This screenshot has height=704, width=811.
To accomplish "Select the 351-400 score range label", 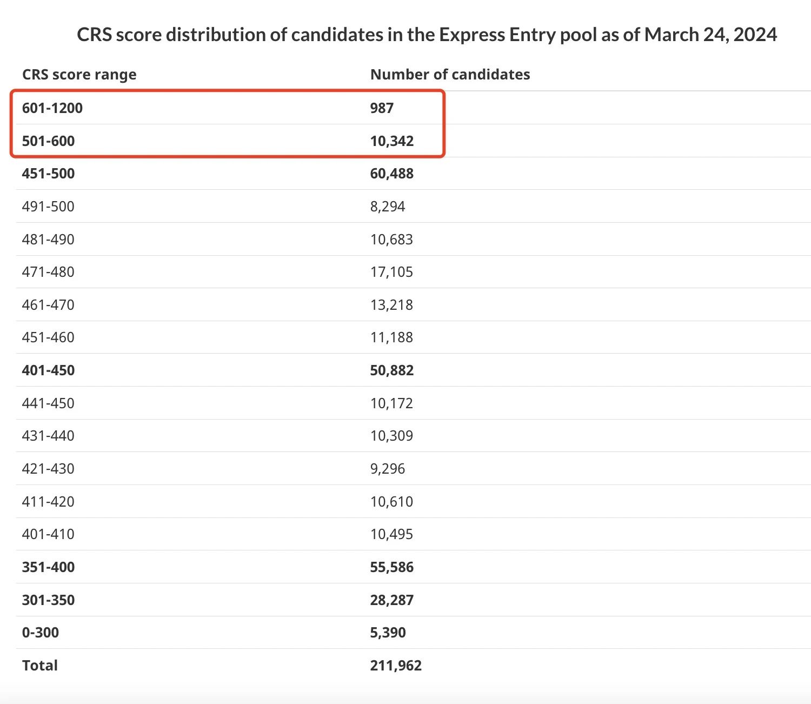I will tap(48, 567).
